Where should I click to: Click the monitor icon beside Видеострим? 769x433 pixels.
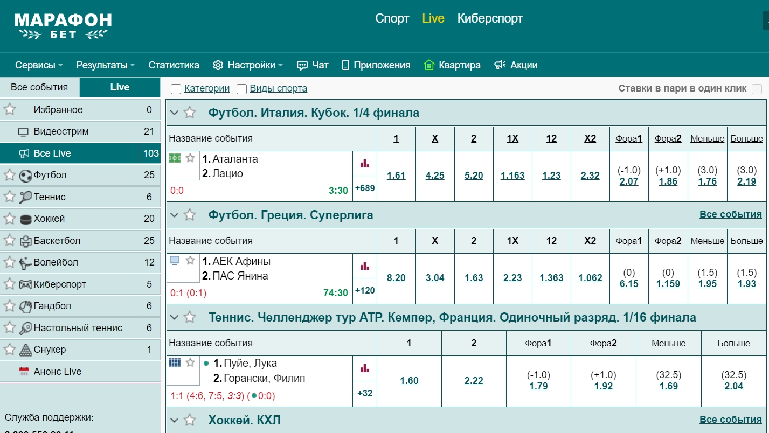23,132
